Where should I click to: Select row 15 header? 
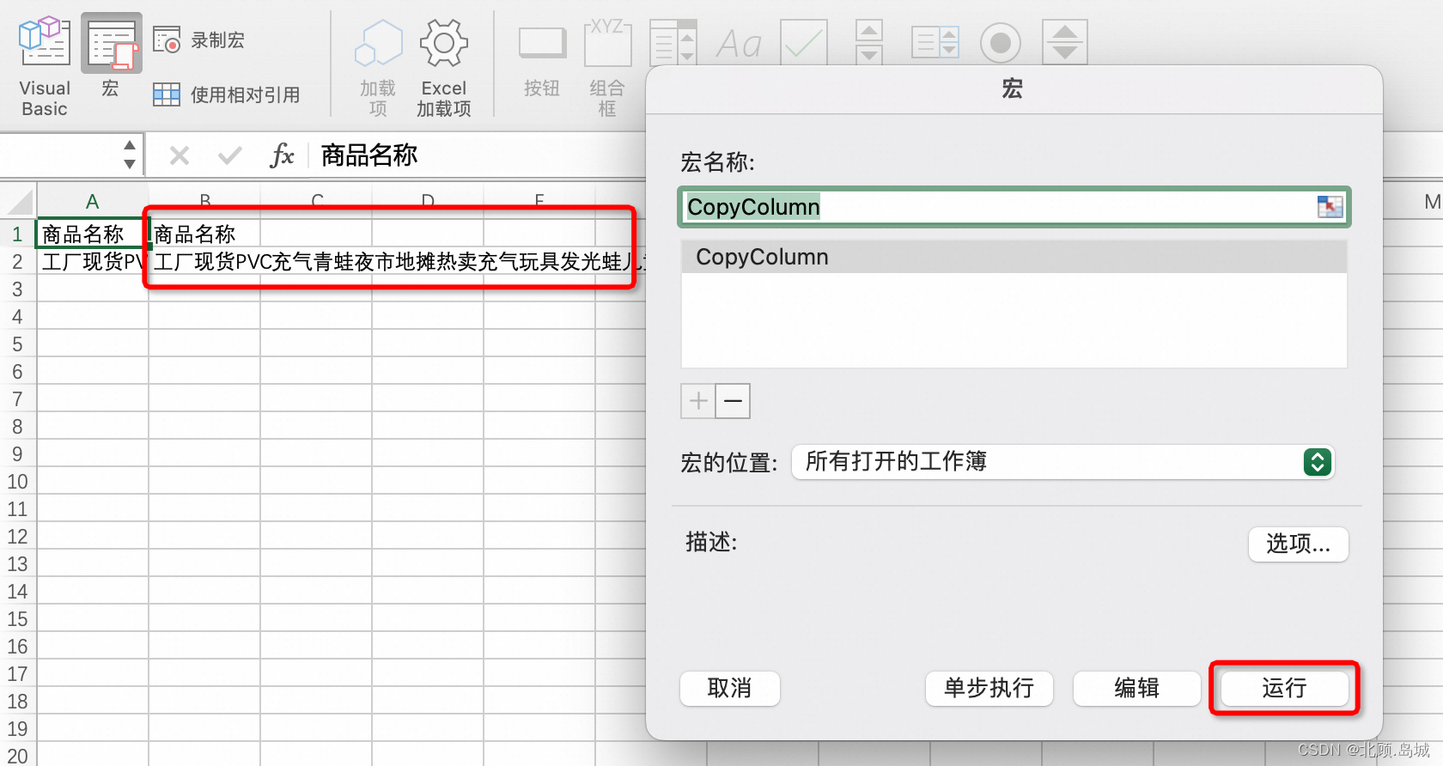(x=17, y=619)
